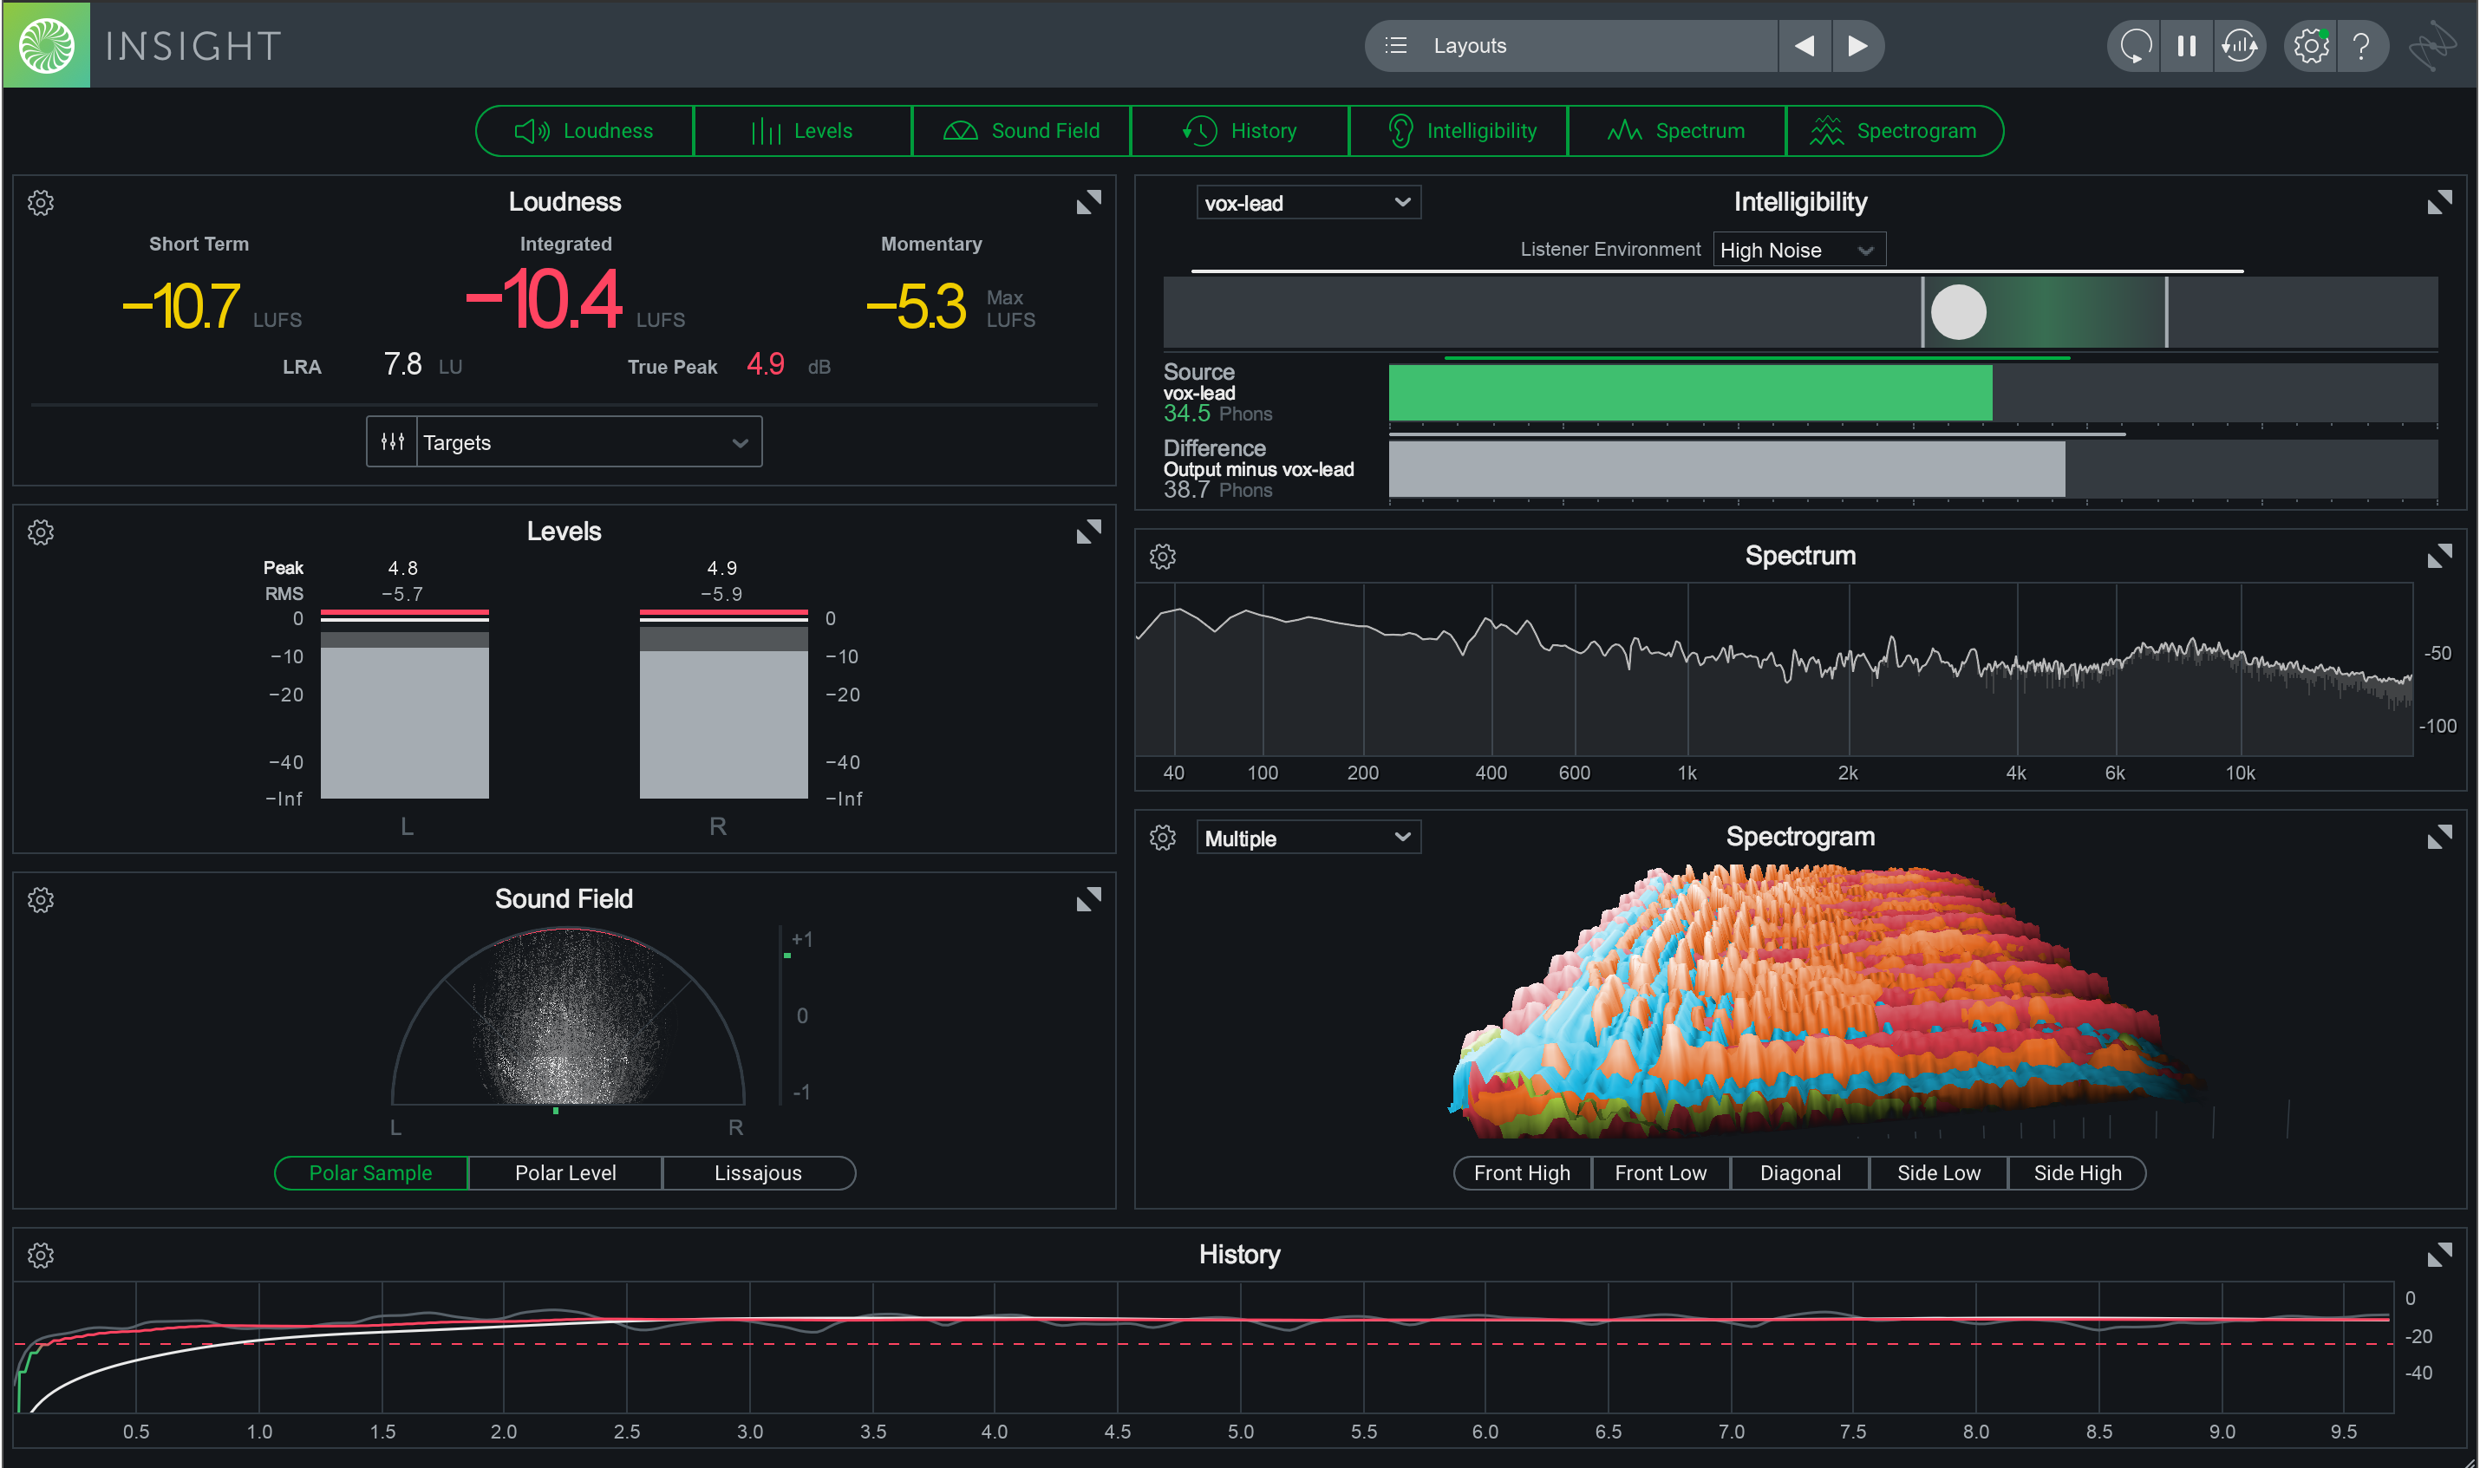
Task: Toggle the Spectrum module visibility
Action: 1677,131
